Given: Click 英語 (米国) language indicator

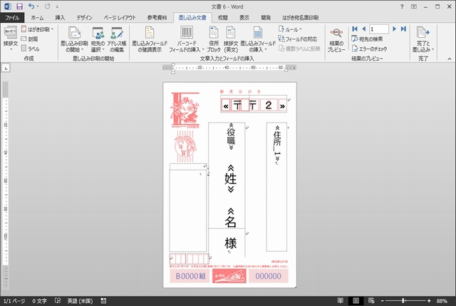Looking at the screenshot, I should click(80, 301).
